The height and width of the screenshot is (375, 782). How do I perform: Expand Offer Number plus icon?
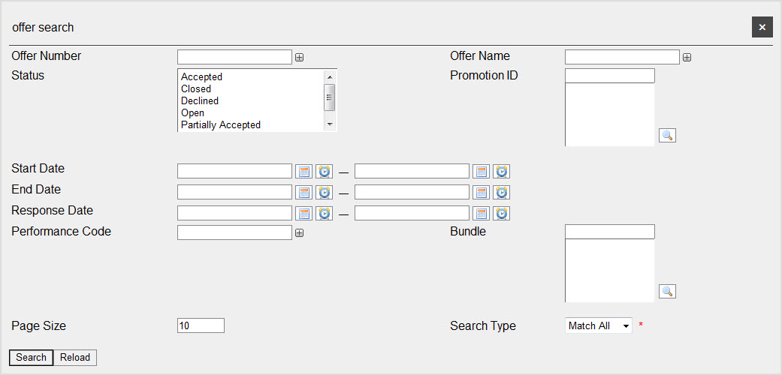pos(299,57)
